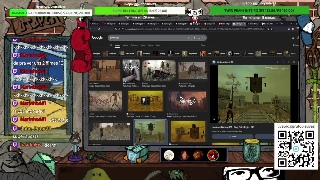Open the list-all-tabs chevron
Viewport: 320px width, 180px height.
point(282,24)
